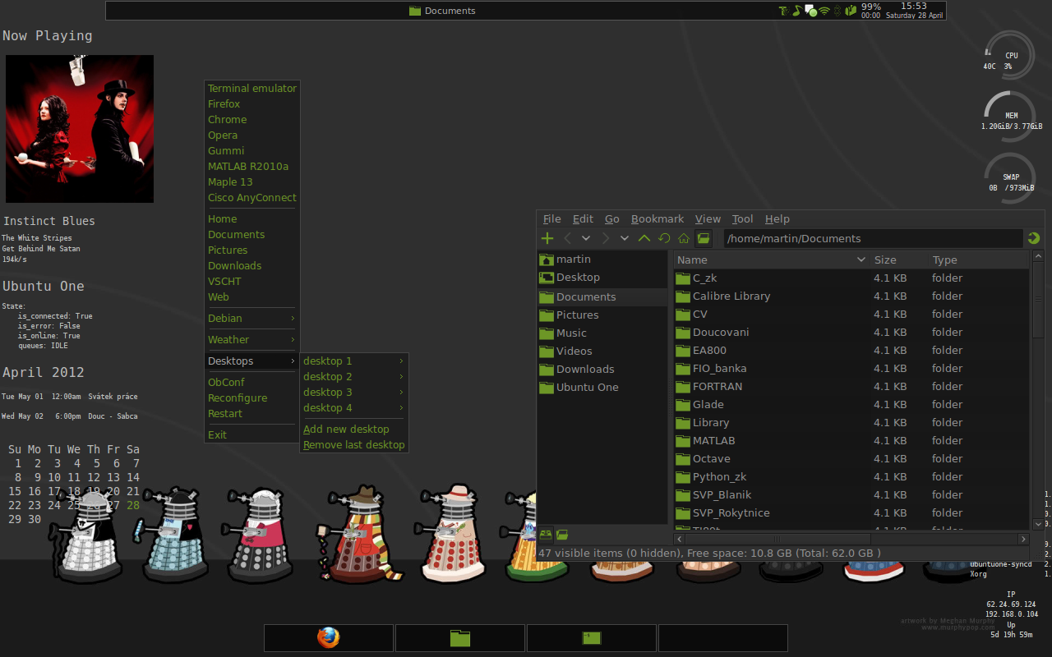Open forward history dropdown arrow

[625, 238]
